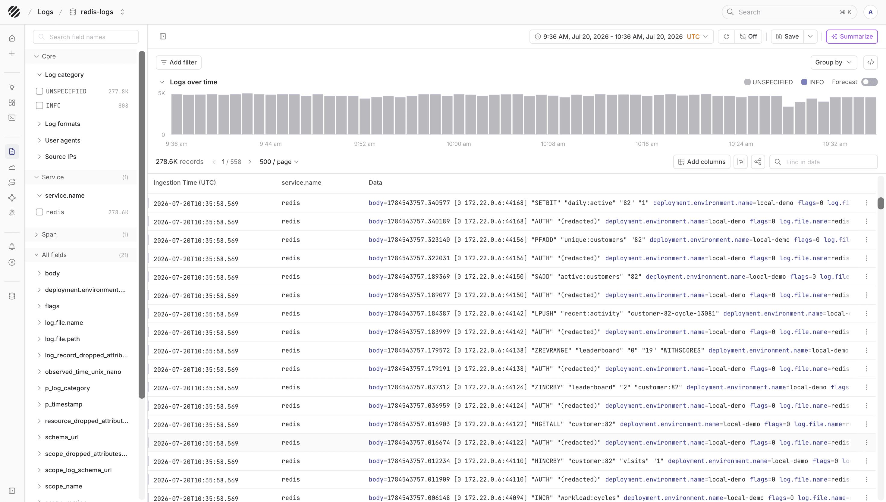
Task: Expand the body field
Action: [39, 273]
